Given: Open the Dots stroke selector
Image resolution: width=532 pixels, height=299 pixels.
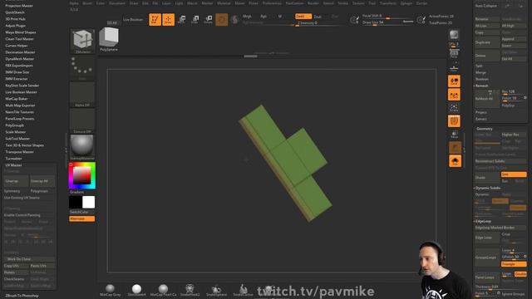Looking at the screenshot, I should pyautogui.click(x=82, y=68).
